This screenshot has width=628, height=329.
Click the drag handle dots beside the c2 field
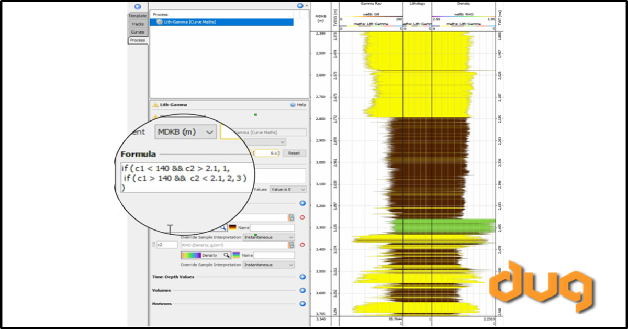pos(153,244)
